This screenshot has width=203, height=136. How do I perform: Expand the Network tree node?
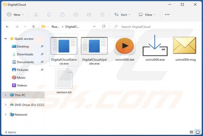(x=5, y=114)
